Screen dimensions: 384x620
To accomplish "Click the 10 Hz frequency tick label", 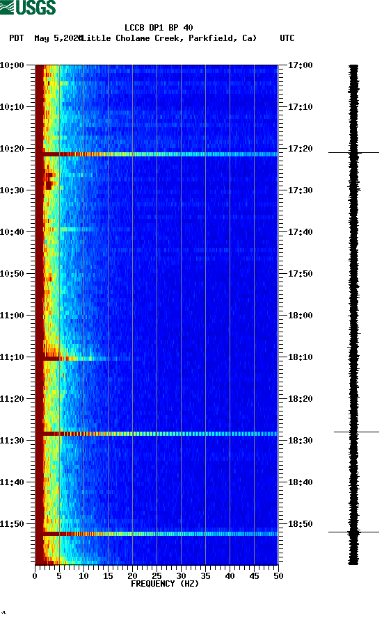I will [x=83, y=576].
